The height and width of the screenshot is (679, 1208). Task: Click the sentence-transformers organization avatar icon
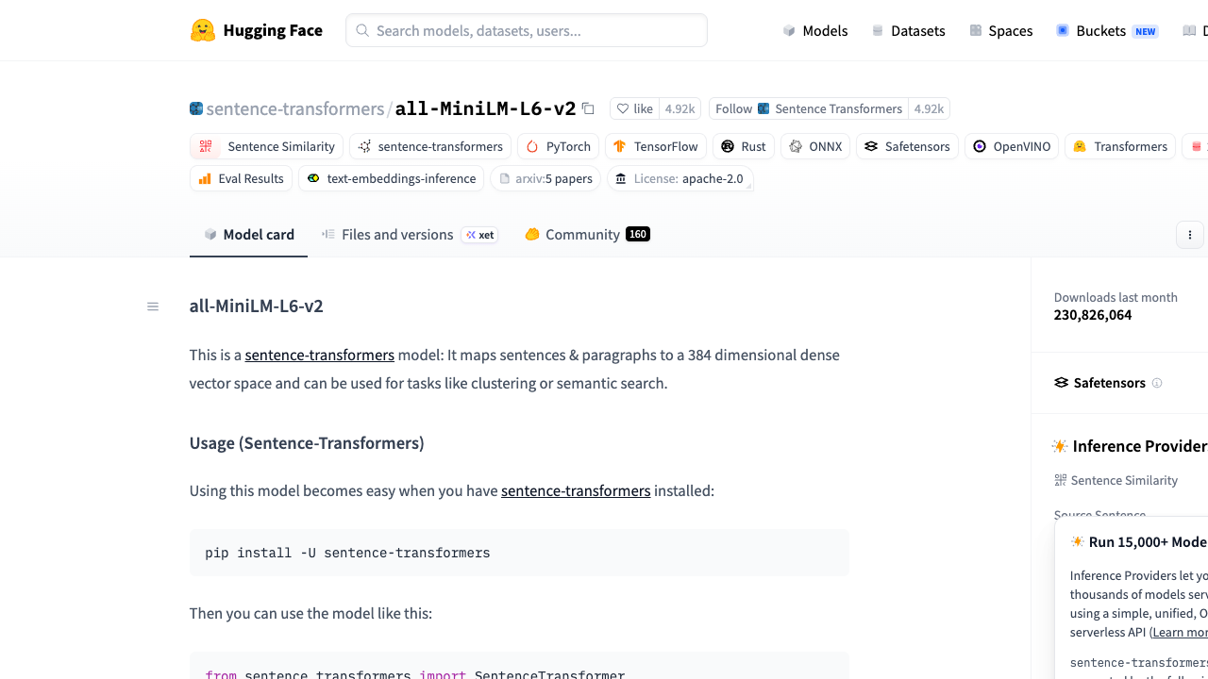[x=196, y=108]
